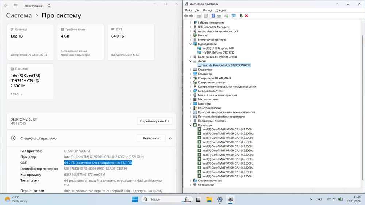This screenshot has height=205, width=365.
Task: Click the Копіювати button
Action: 151,138
